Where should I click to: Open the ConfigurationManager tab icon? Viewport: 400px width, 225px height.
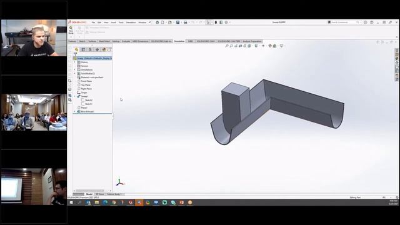(x=90, y=49)
